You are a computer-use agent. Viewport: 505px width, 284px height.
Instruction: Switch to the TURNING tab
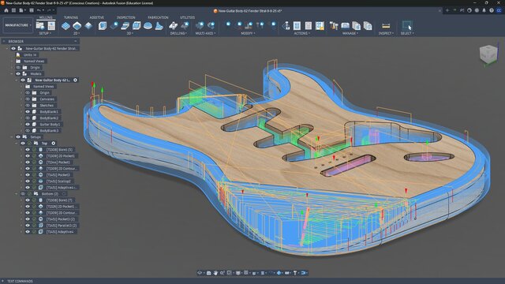(71, 17)
